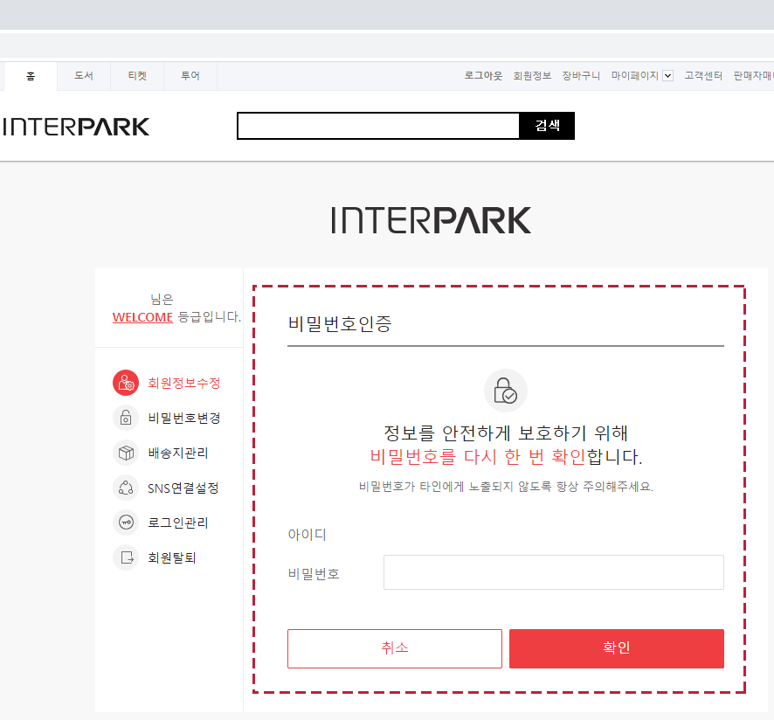774x720 pixels.
Task: Open 배송지관리 in the sidebar
Action: click(x=178, y=453)
